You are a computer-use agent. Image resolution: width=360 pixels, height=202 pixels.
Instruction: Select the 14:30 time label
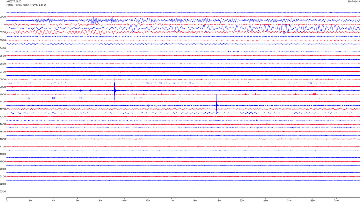[3, 124]
